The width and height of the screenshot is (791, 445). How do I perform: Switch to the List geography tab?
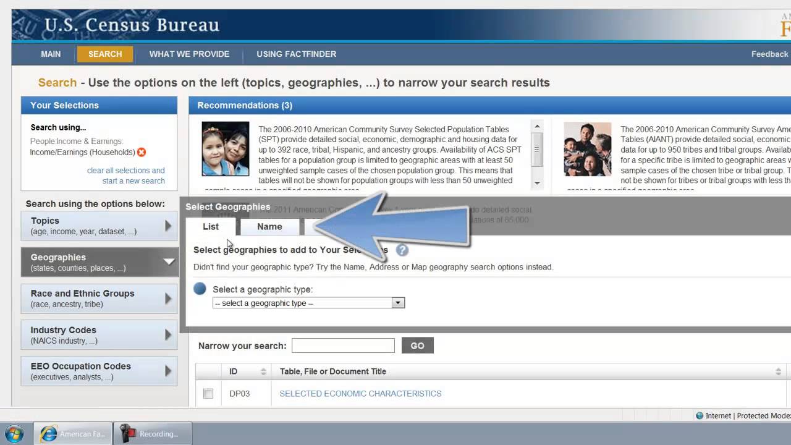(x=211, y=227)
